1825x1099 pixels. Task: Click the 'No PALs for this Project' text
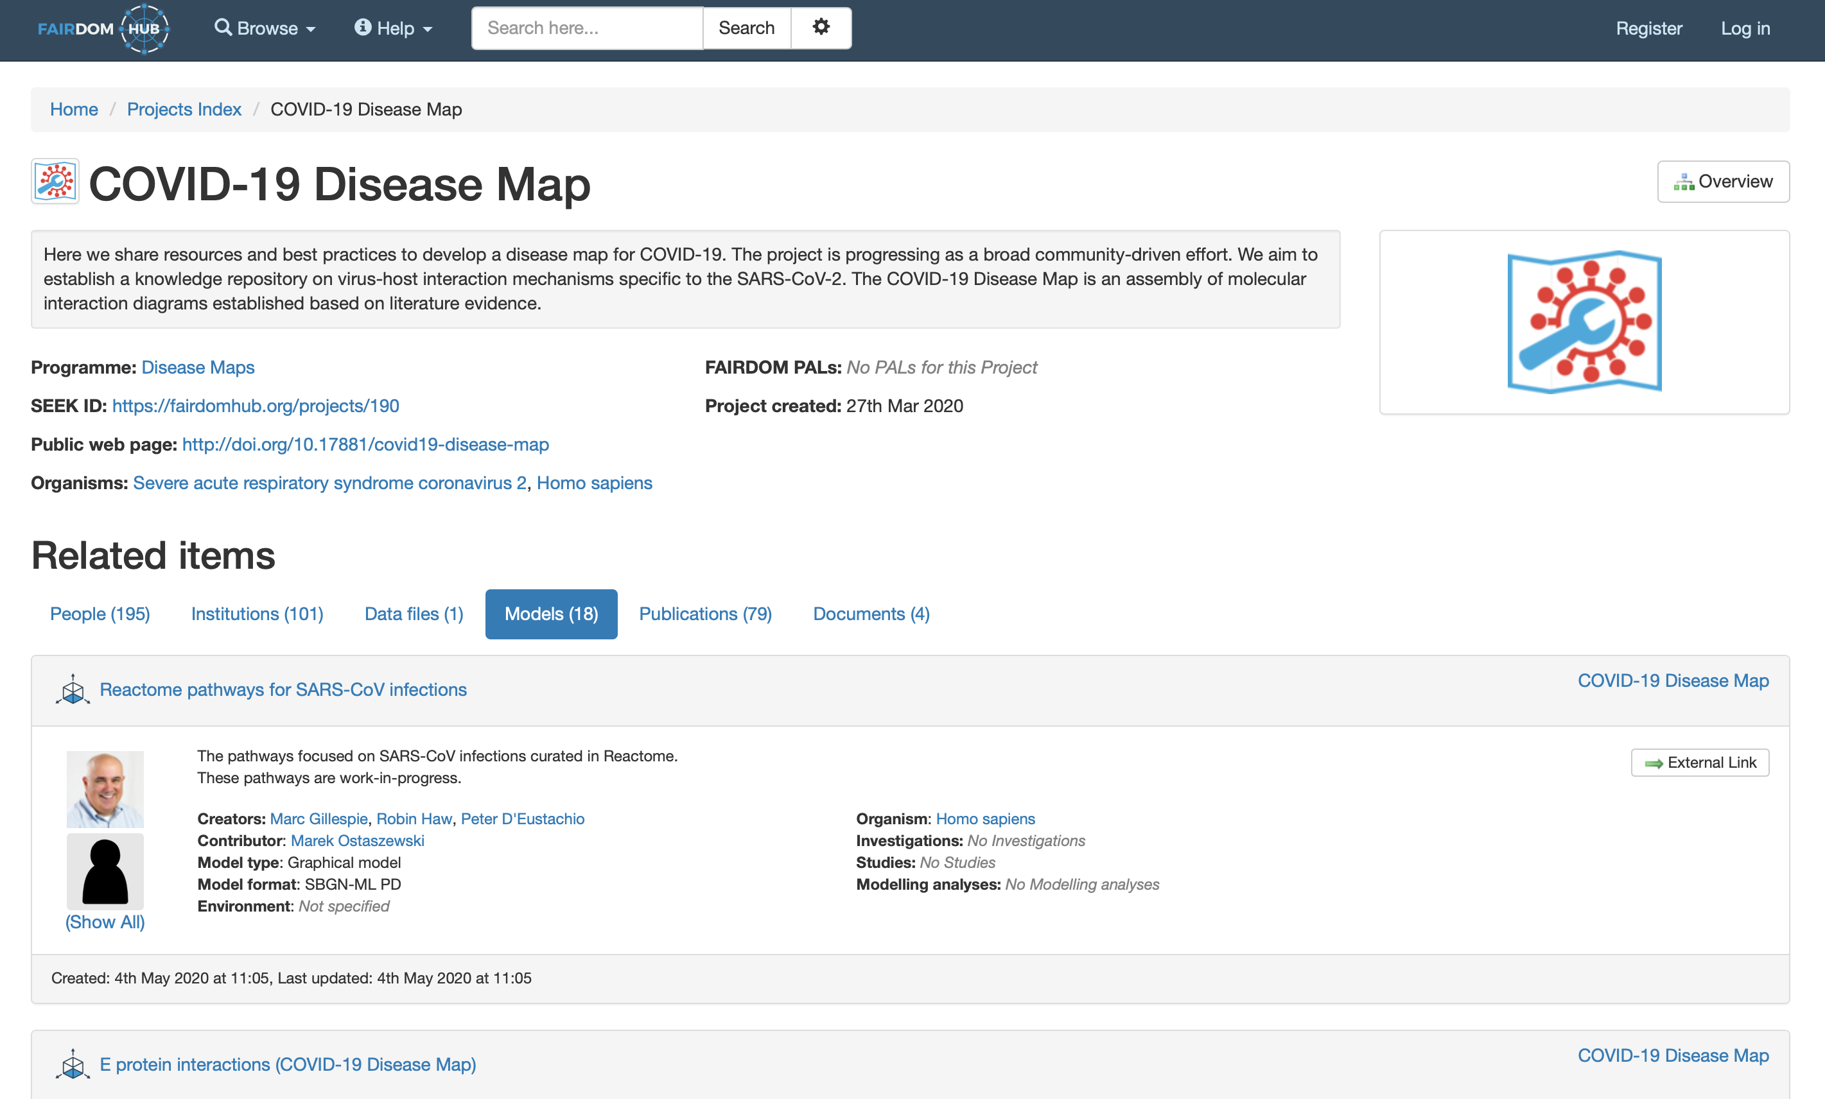coord(942,367)
